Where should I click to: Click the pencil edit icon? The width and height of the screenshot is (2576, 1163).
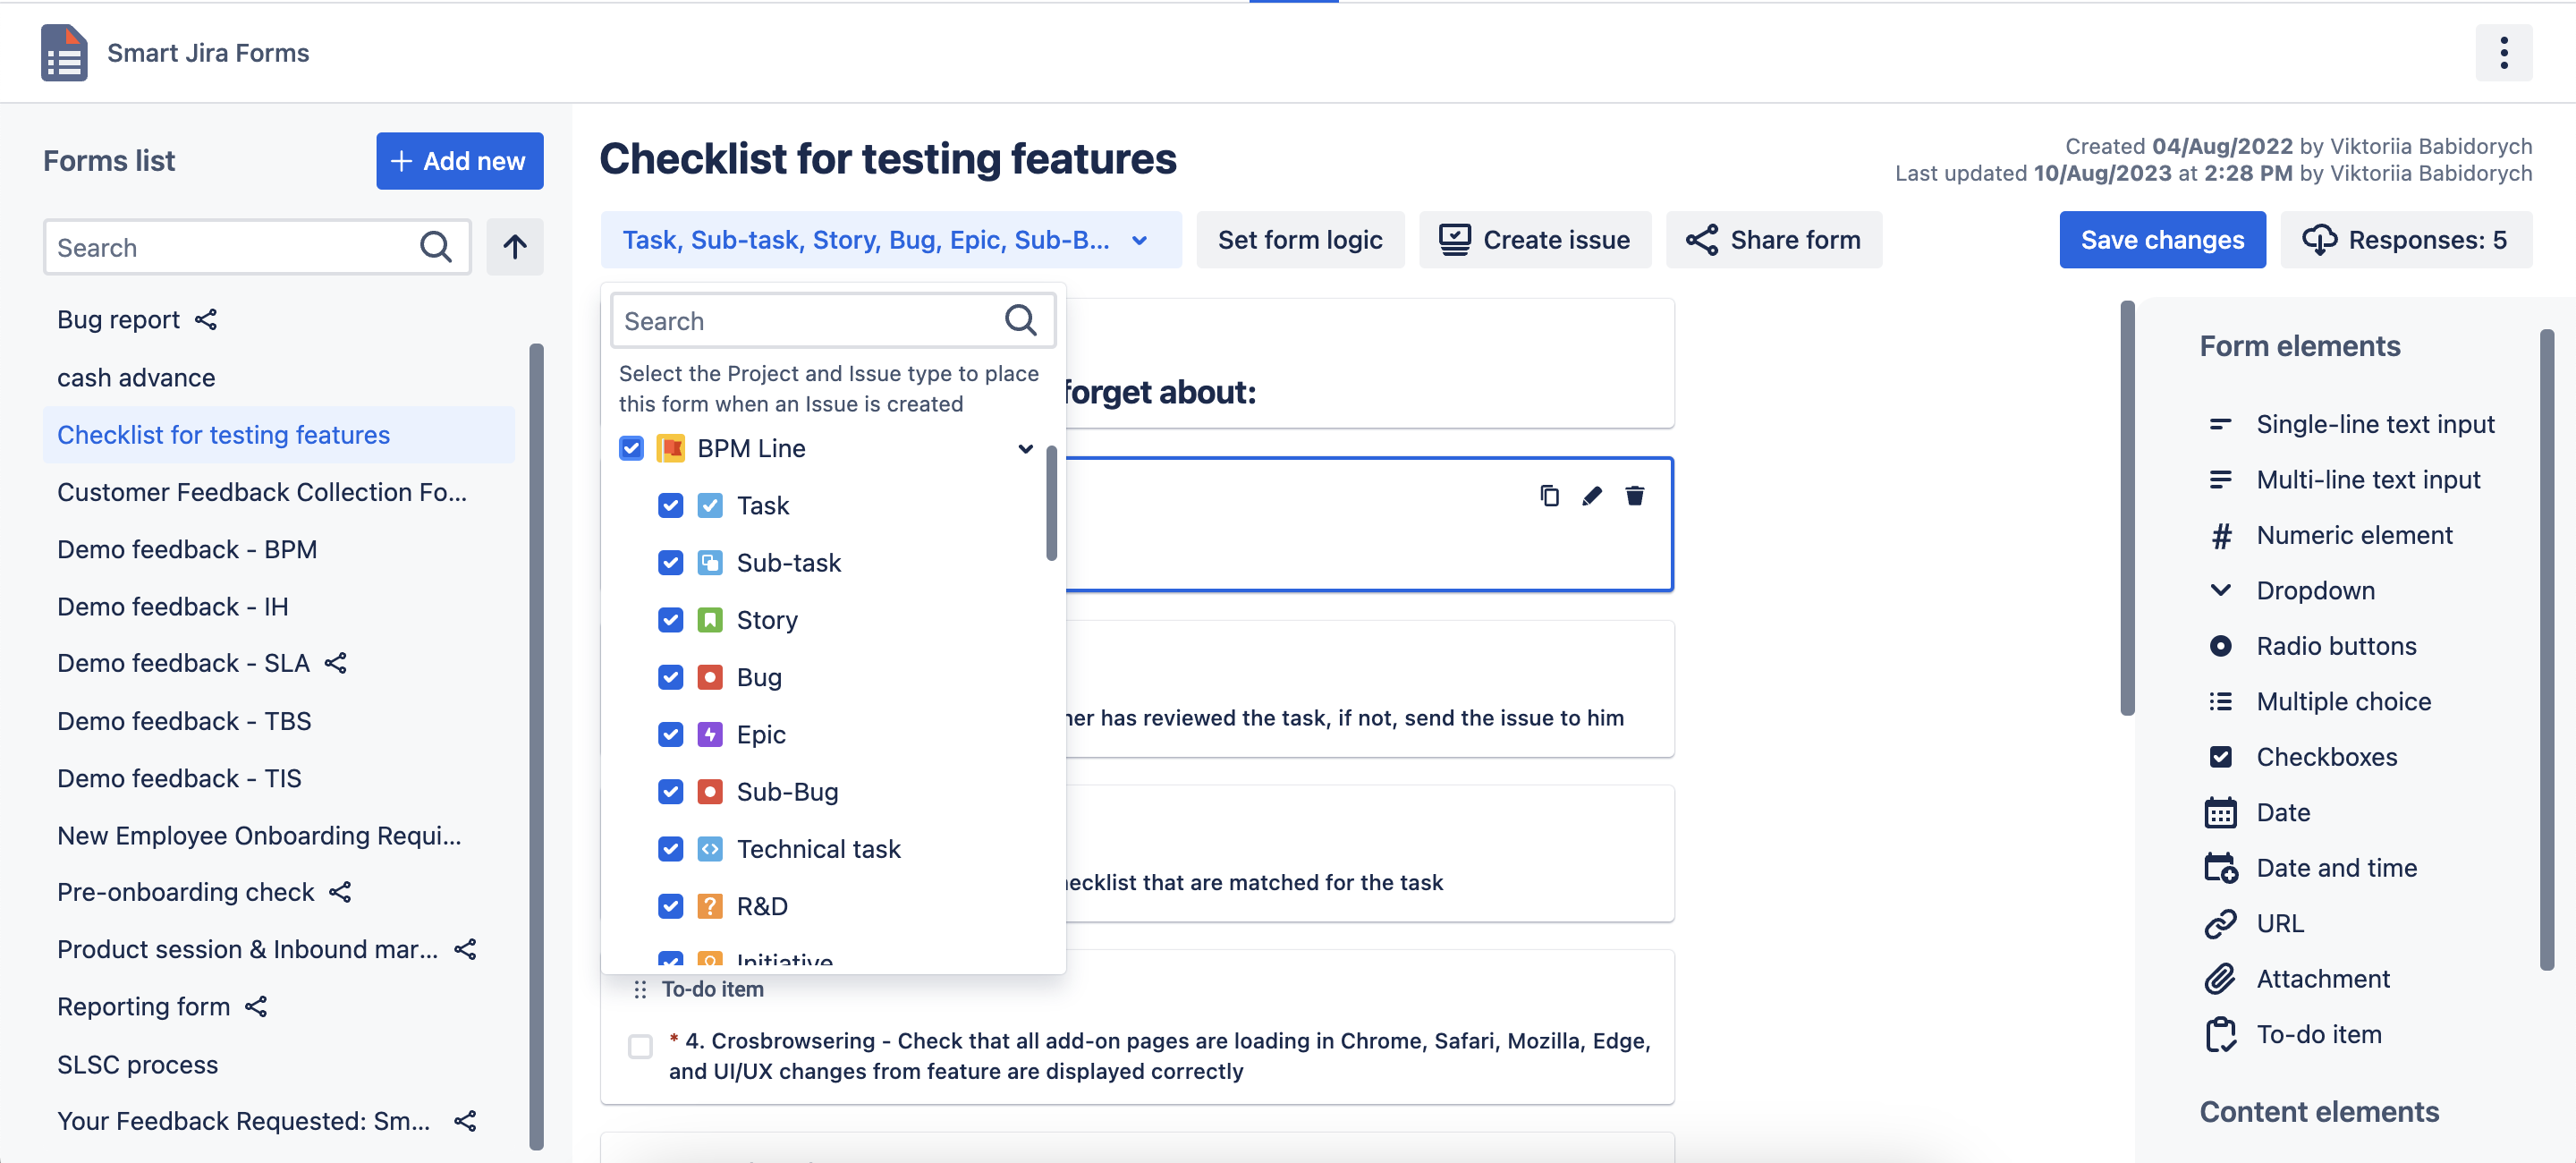(1592, 496)
